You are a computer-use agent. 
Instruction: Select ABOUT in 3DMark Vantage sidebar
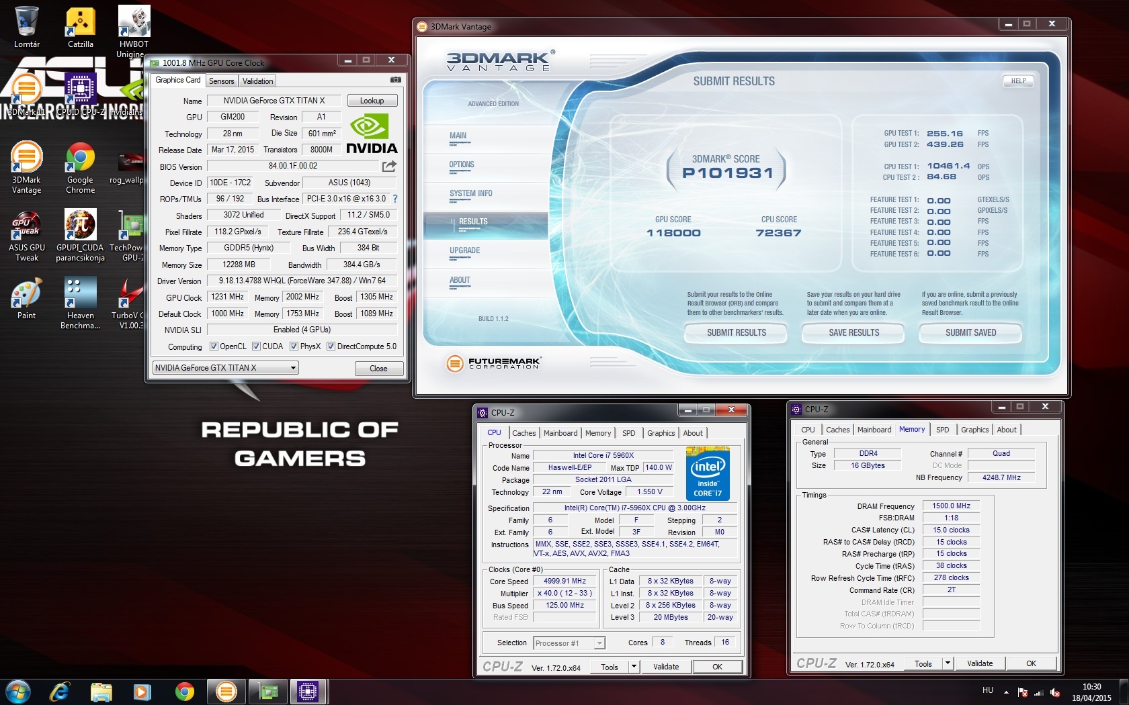pos(460,280)
